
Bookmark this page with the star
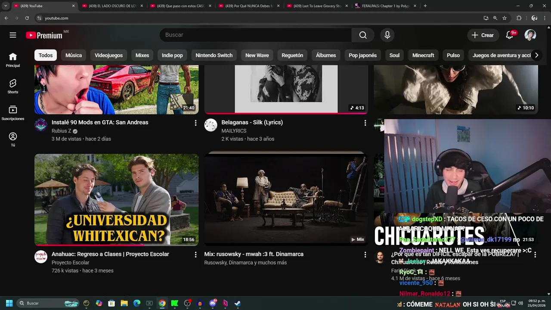(x=505, y=18)
